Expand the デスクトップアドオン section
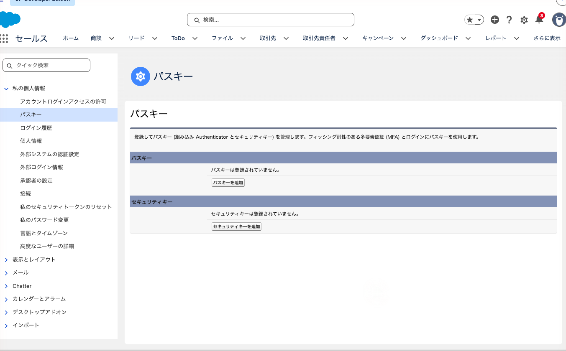The image size is (566, 351). (6, 313)
